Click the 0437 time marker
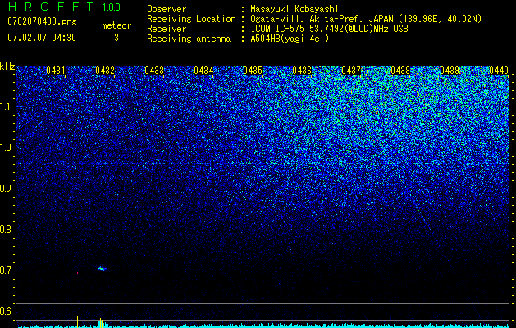The image size is (516, 328). [x=351, y=71]
